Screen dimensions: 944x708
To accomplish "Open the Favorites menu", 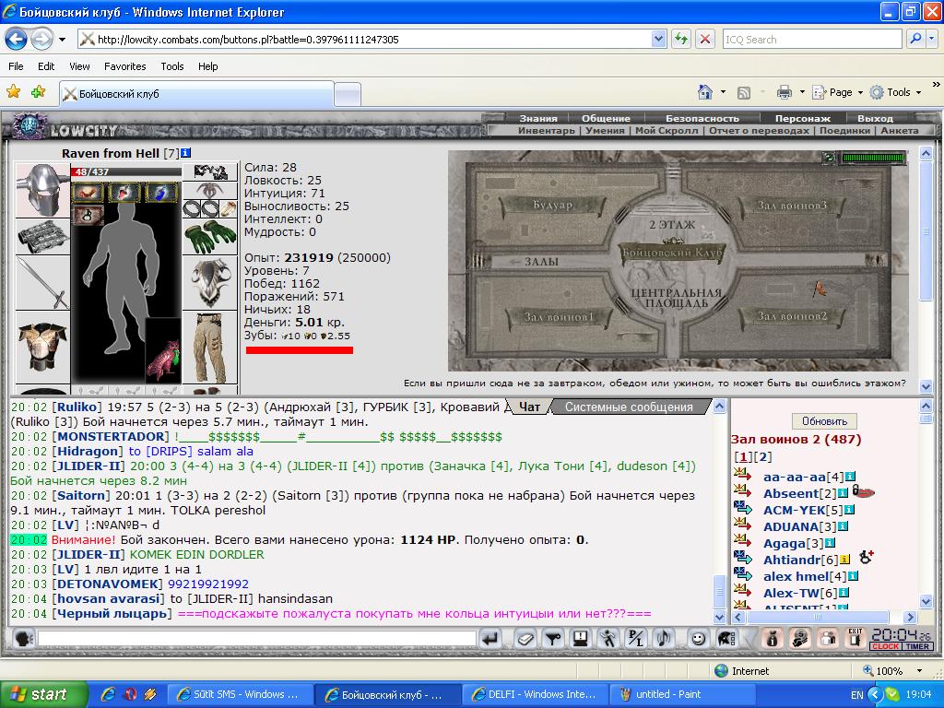I will pos(124,66).
